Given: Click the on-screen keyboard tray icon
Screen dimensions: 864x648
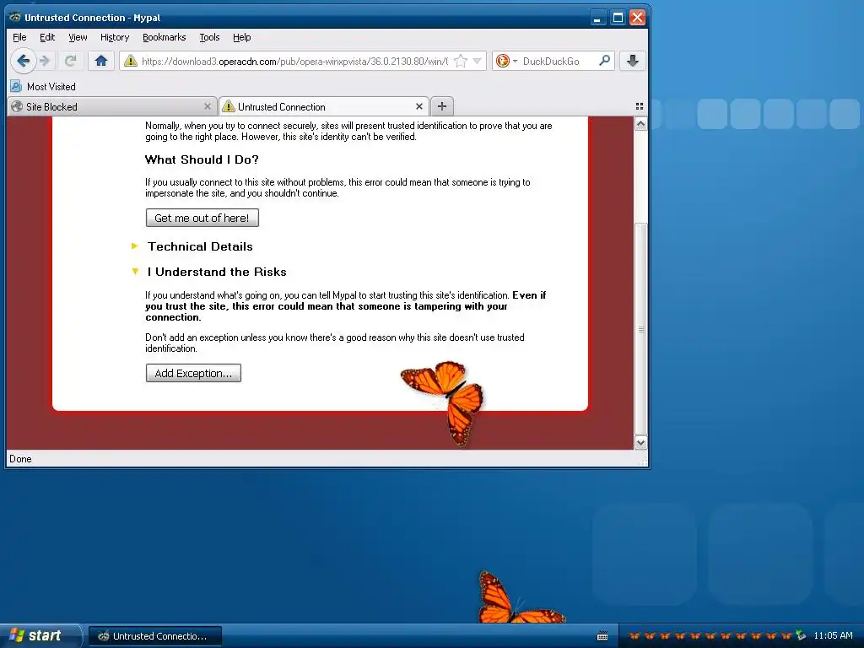Looking at the screenshot, I should pos(602,636).
